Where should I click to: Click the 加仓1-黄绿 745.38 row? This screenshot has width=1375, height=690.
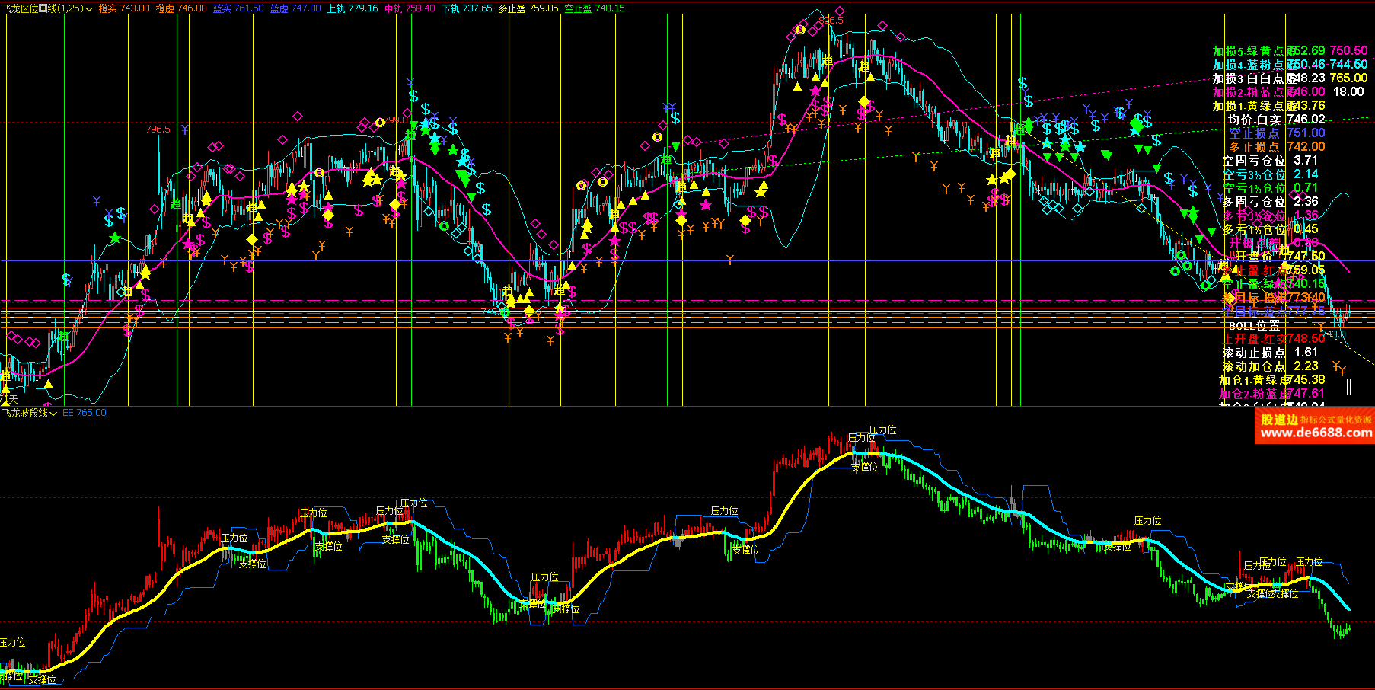tap(1272, 380)
